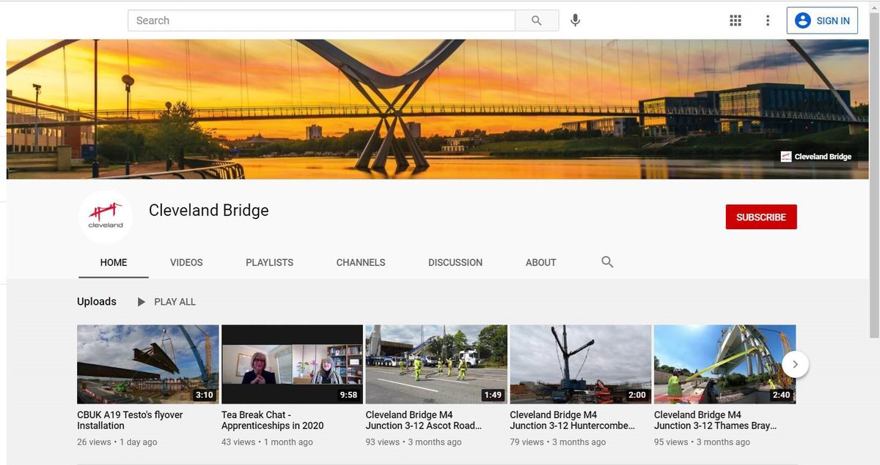This screenshot has width=880, height=465.
Task: Click the 2:00 duration badge
Action: pyautogui.click(x=637, y=395)
